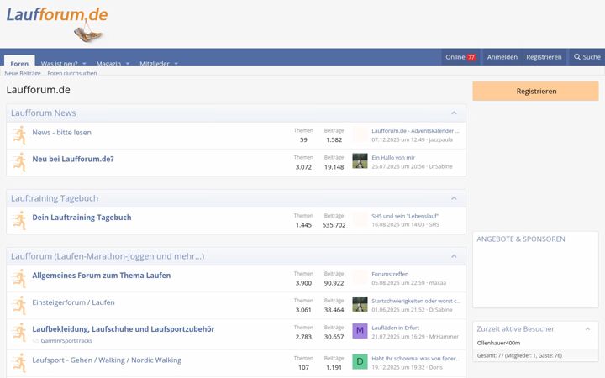
Task: Open Laufbekleidung, Laufschuhe und Laufsportzubehör forum
Action: click(124, 329)
